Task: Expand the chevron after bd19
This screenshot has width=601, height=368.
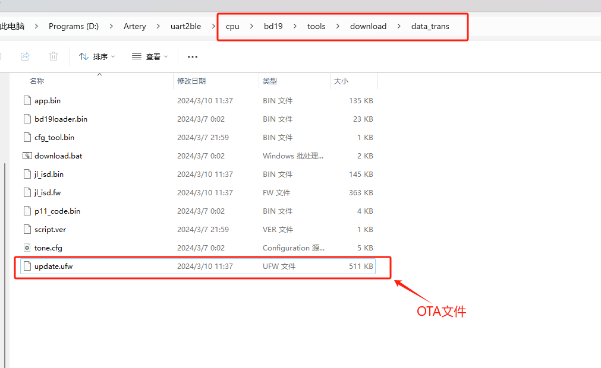Action: pos(295,26)
